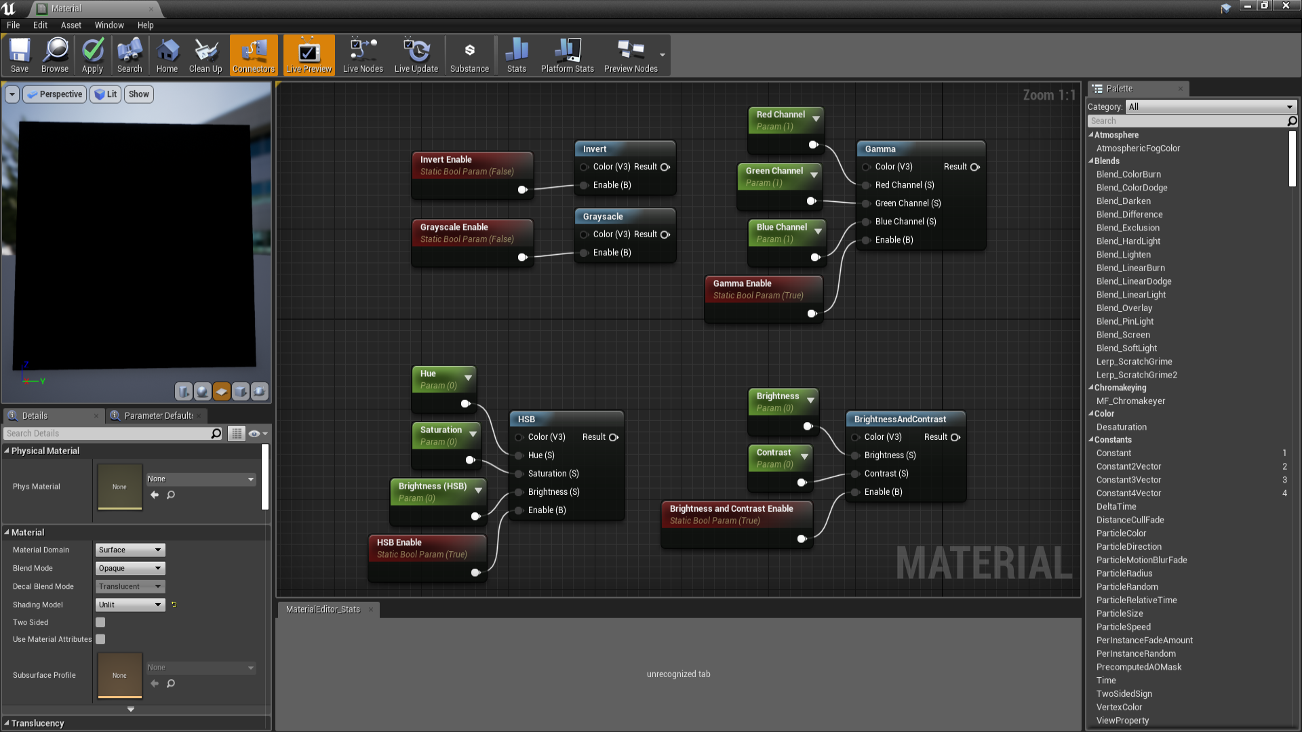Open Platform Stats
The height and width of the screenshot is (732, 1302).
567,54
